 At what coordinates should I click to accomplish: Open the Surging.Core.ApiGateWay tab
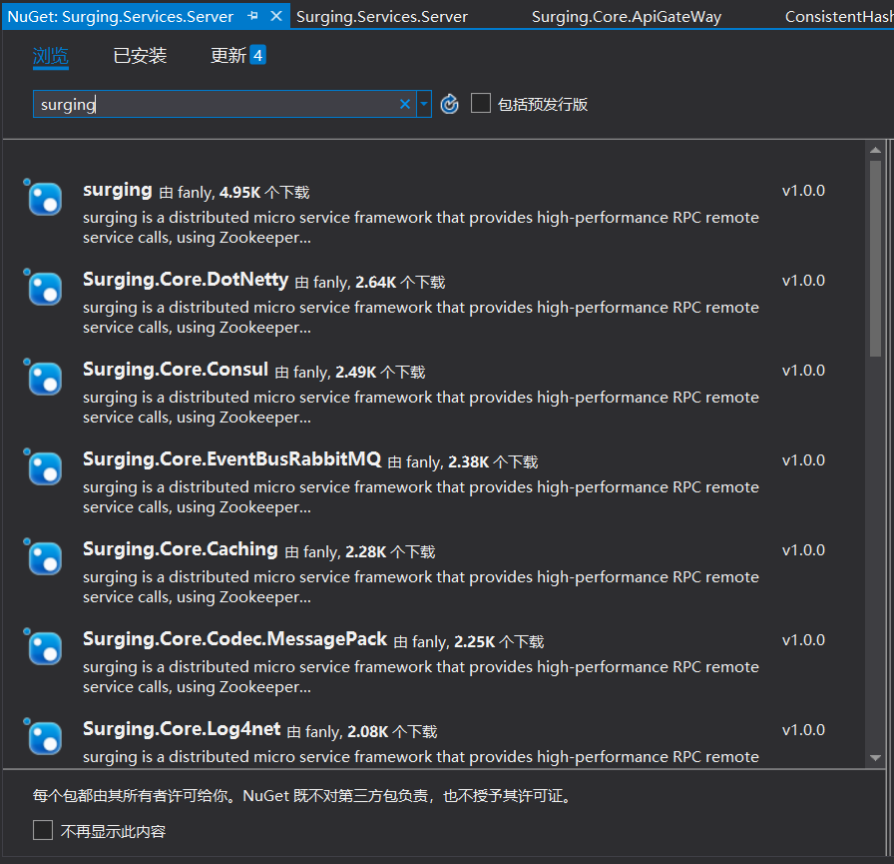(627, 17)
